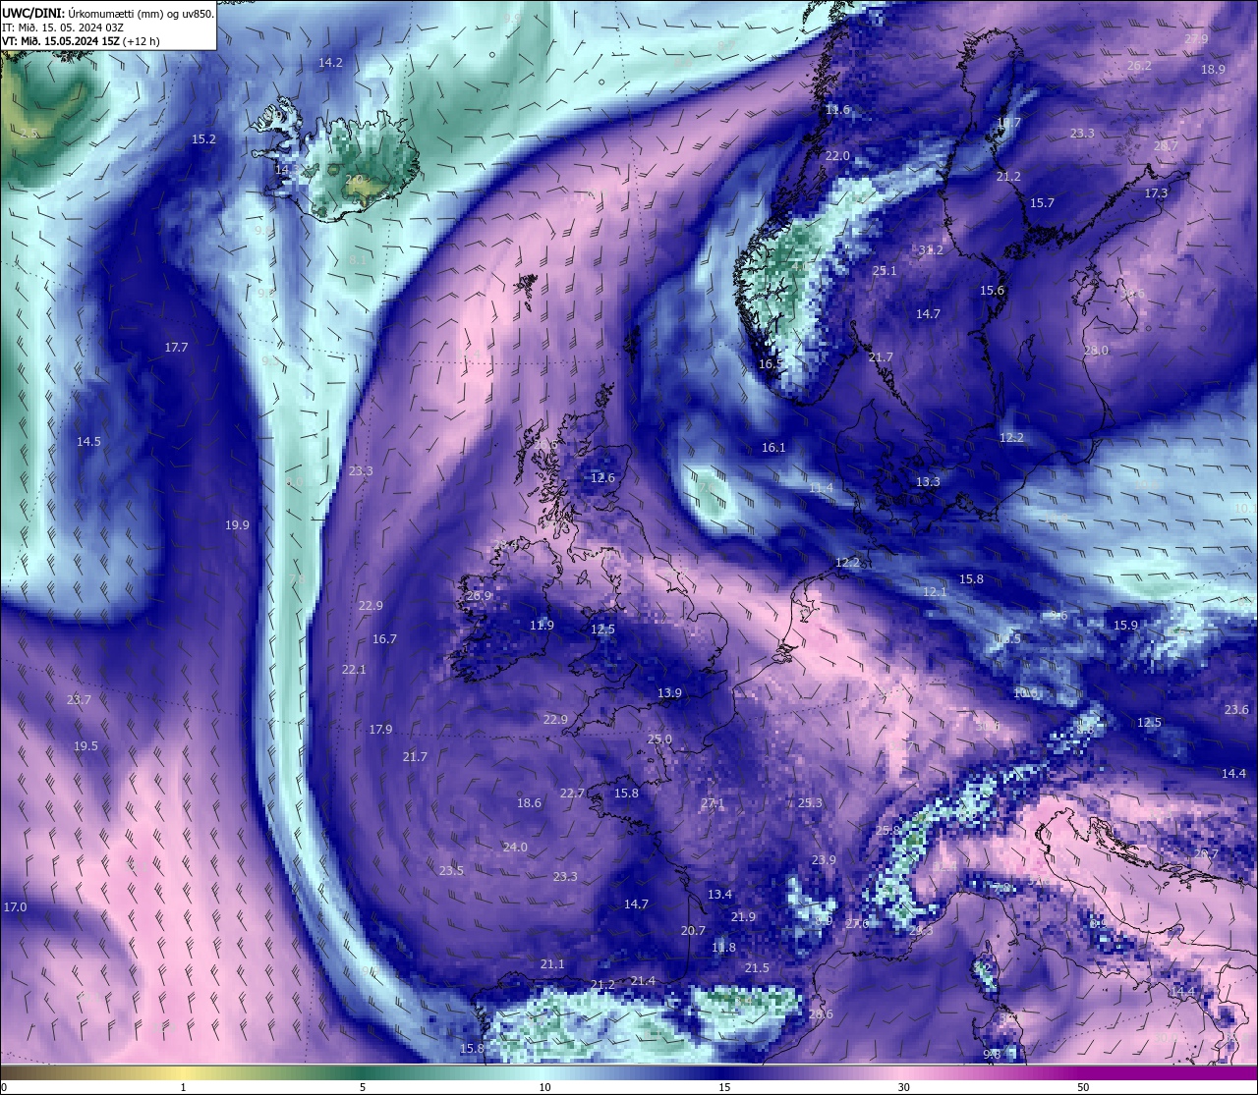
Task: Click the '21.1' value near Spain
Action: 552,964
